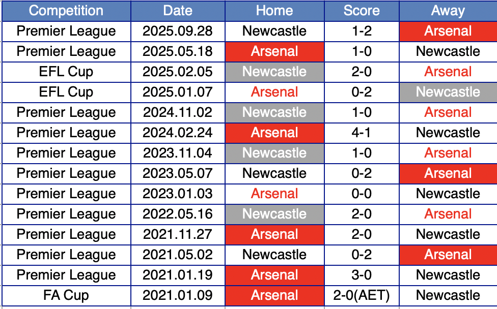Click the 2025.01.07 date cell
The image size is (497, 309).
pyautogui.click(x=178, y=92)
